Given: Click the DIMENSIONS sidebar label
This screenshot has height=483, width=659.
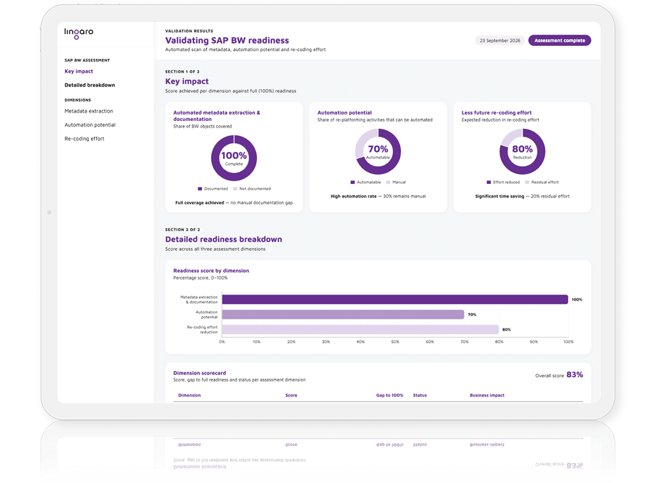Looking at the screenshot, I should [78, 100].
